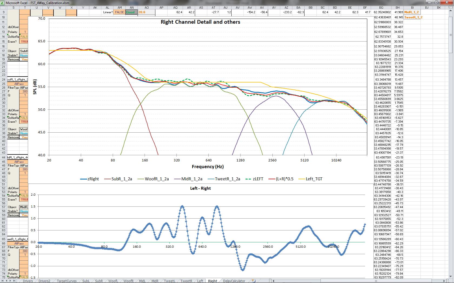This screenshot has height=283, width=454.
Task: Click the TweetR_1_2 cell in column BI
Action: pyautogui.click(x=412, y=17)
